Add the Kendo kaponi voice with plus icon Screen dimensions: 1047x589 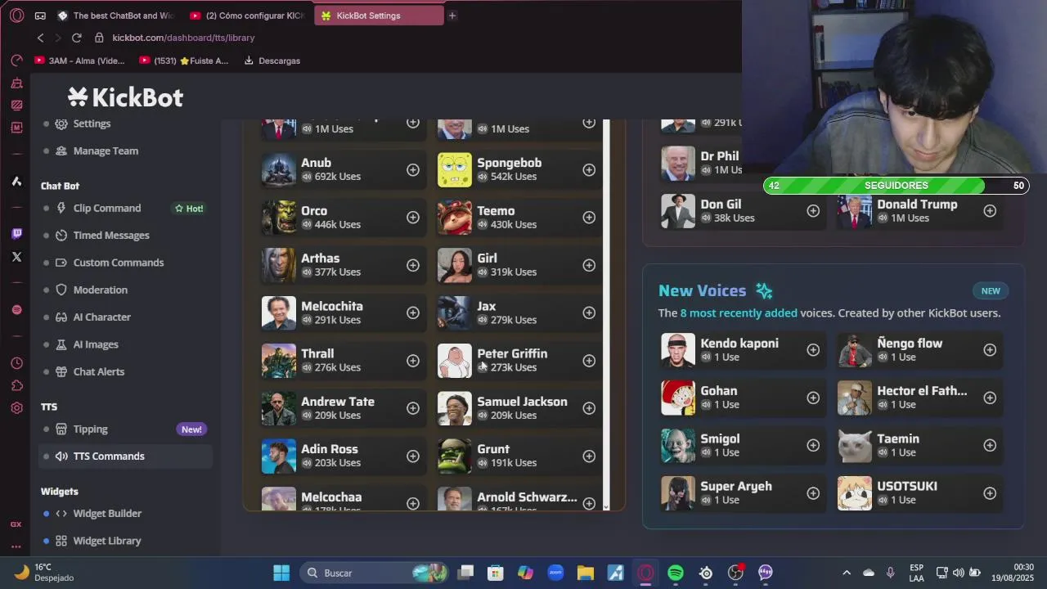pos(813,350)
